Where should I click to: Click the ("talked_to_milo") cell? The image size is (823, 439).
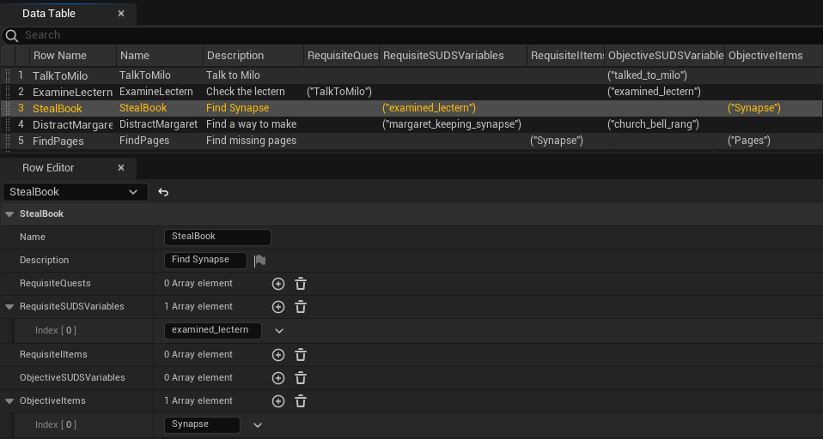pyautogui.click(x=647, y=75)
